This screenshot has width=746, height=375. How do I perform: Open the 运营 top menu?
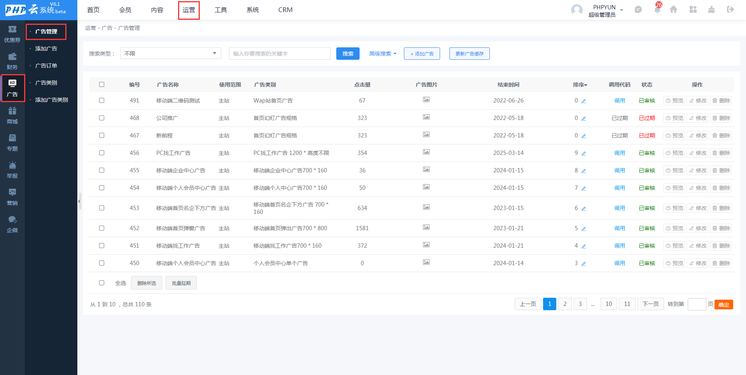(x=189, y=10)
